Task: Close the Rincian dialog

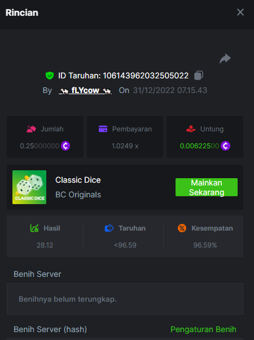Action: pyautogui.click(x=240, y=12)
